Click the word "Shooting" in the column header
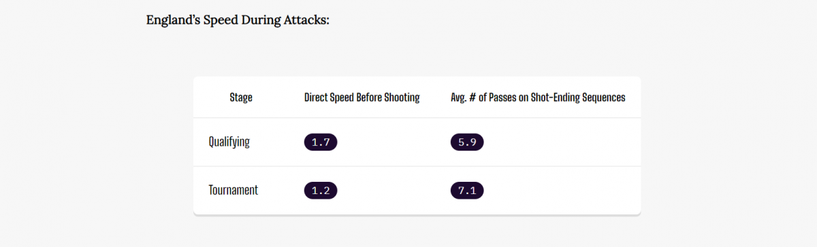This screenshot has width=817, height=247. (401, 98)
